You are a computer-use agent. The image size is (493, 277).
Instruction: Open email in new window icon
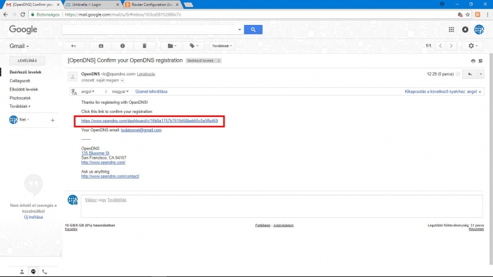(481, 61)
